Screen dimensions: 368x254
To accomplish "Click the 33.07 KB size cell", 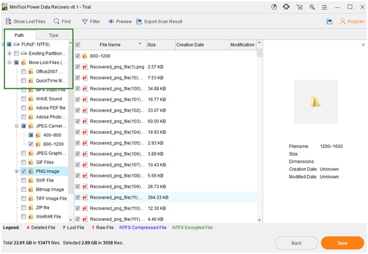I will [x=157, y=110].
